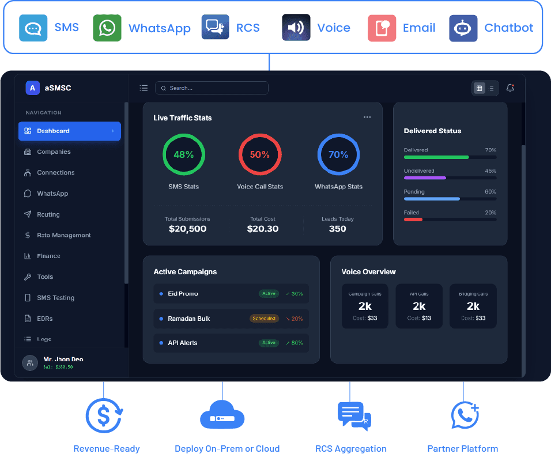Click the Companies building icon

(28, 152)
